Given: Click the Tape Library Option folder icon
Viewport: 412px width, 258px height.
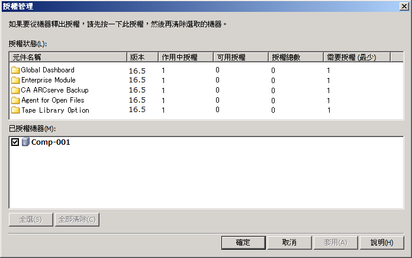Looking at the screenshot, I should (x=15, y=110).
